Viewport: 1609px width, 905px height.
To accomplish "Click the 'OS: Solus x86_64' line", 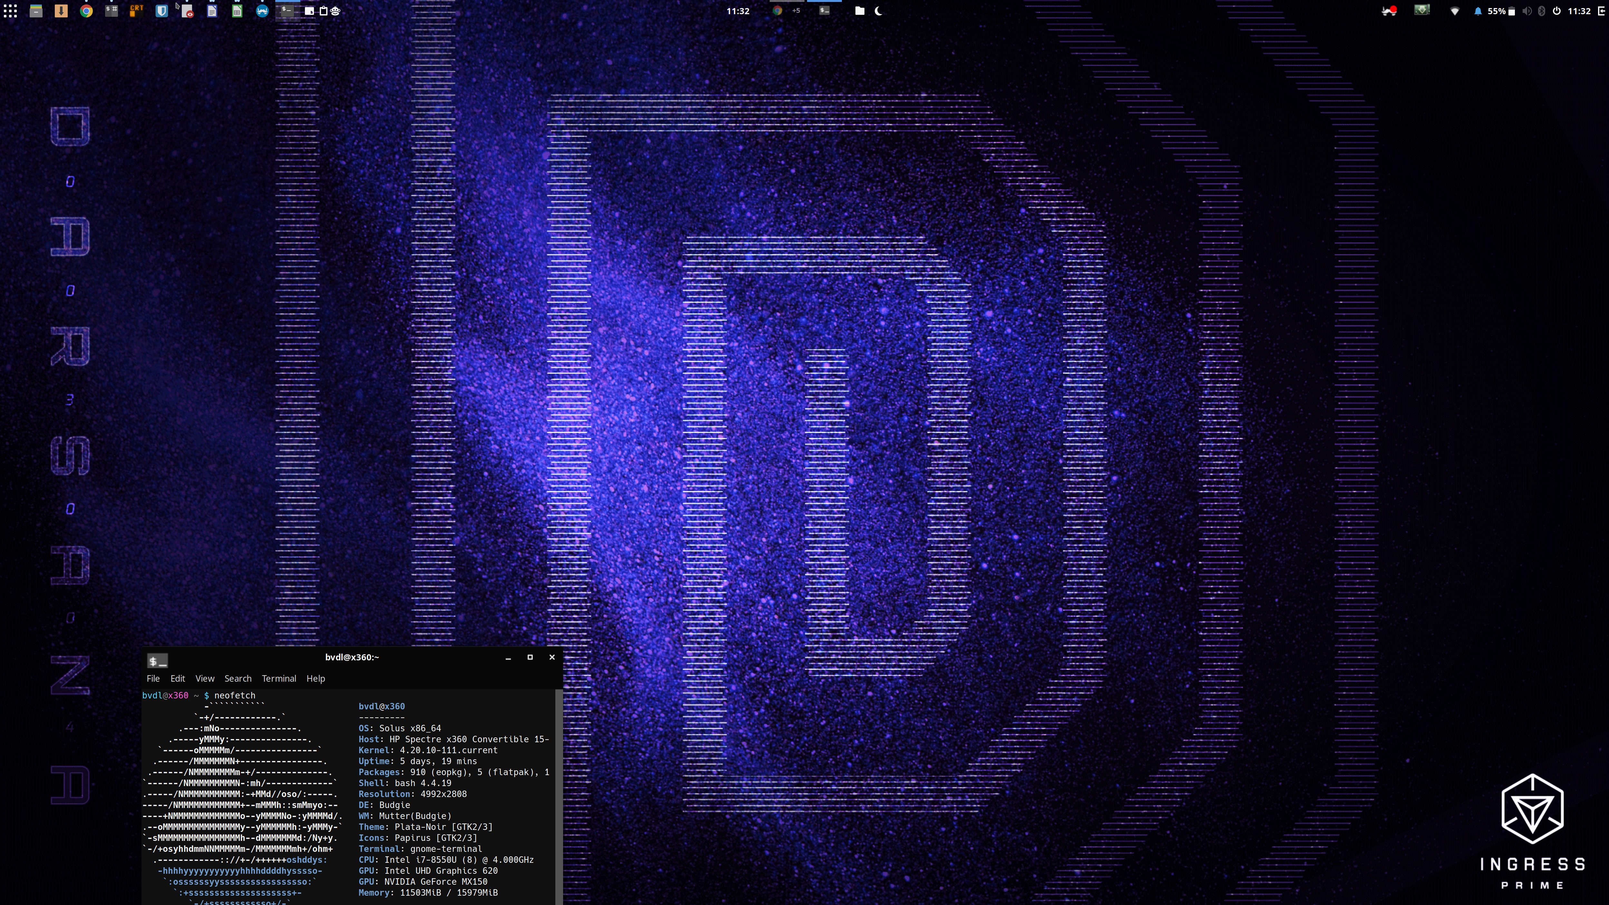I will tap(400, 728).
